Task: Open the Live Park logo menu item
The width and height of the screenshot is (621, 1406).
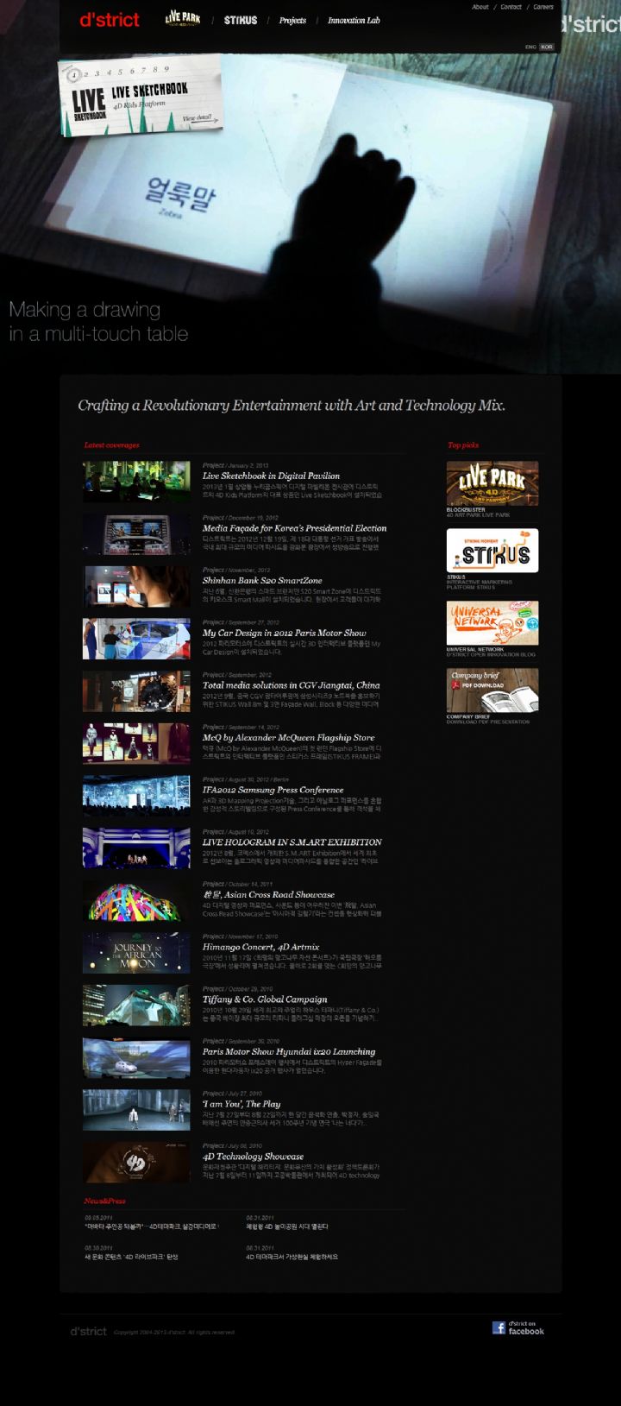Action: 183,18
